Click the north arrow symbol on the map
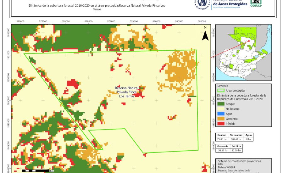This screenshot has width=283, height=173. click(x=205, y=34)
